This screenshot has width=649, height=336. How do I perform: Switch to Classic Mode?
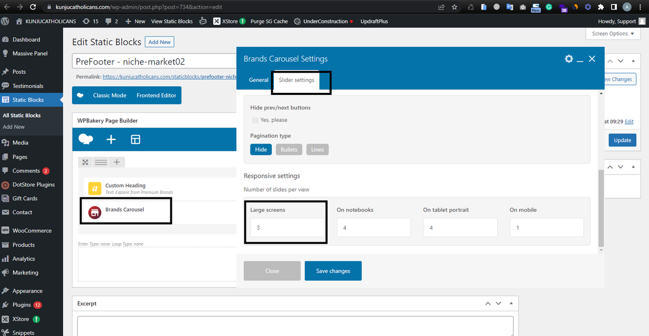tap(110, 95)
